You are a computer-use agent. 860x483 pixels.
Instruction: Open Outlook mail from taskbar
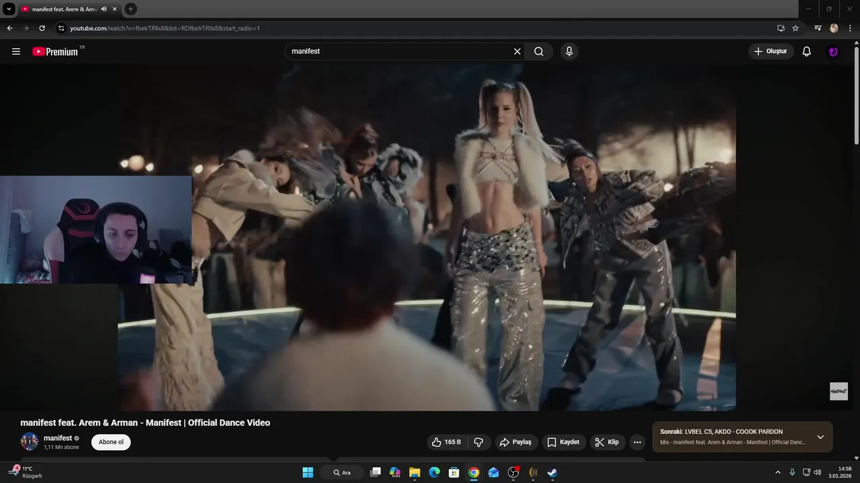tap(494, 472)
